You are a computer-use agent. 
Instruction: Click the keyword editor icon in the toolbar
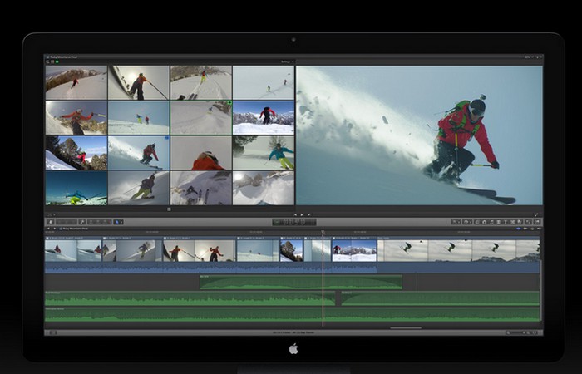[x=81, y=222]
